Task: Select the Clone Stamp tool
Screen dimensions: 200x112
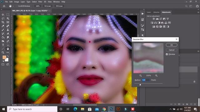Action: point(8,30)
